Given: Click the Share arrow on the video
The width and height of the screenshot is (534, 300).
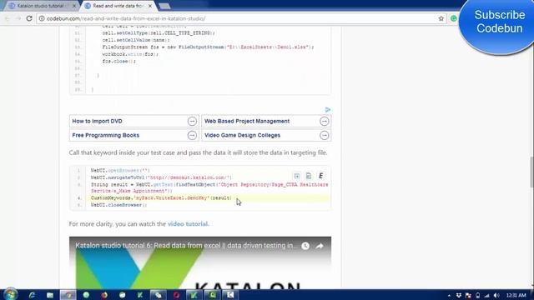Looking at the screenshot, I should pos(320,246).
